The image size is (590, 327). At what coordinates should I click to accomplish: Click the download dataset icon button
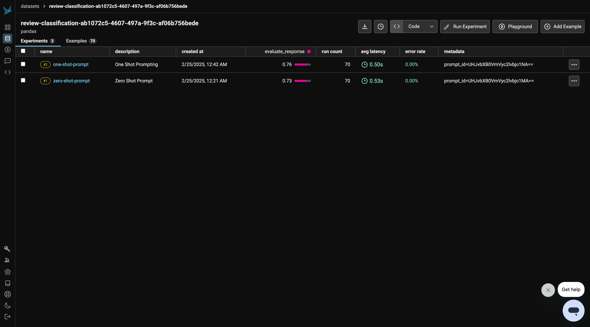click(x=364, y=26)
